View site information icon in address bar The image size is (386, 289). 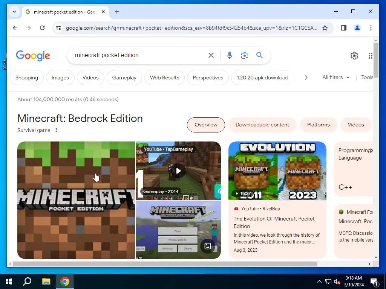coord(58,28)
